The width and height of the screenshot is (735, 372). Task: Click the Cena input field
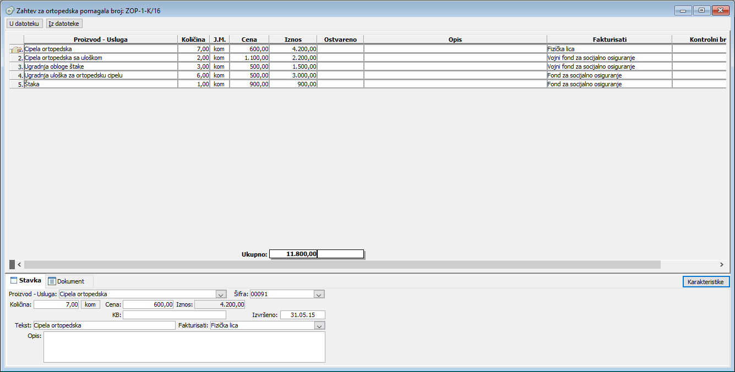pos(149,304)
